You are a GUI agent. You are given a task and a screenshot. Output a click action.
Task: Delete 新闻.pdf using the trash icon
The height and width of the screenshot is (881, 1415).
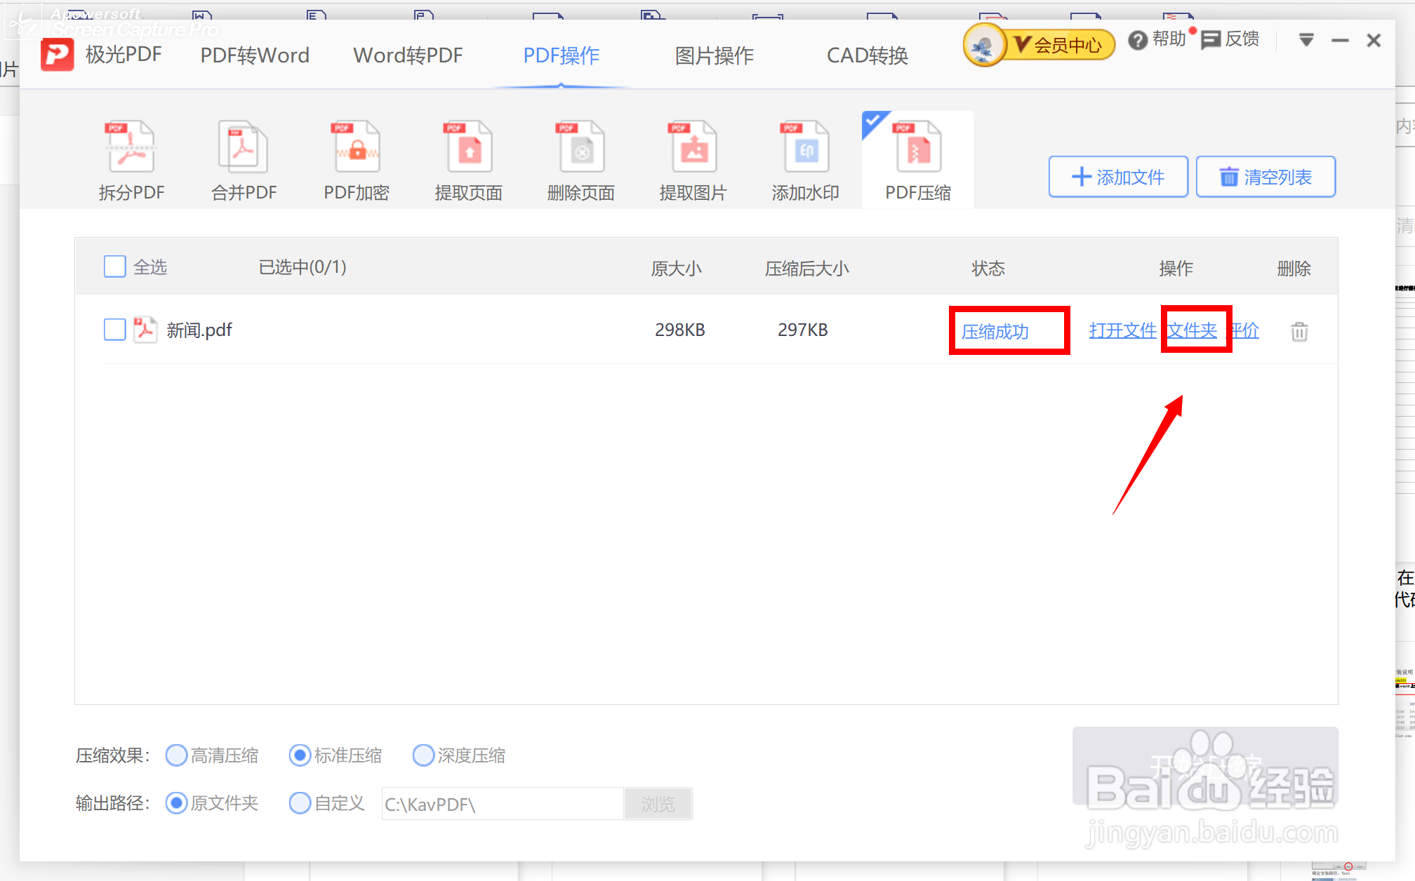pos(1299,331)
